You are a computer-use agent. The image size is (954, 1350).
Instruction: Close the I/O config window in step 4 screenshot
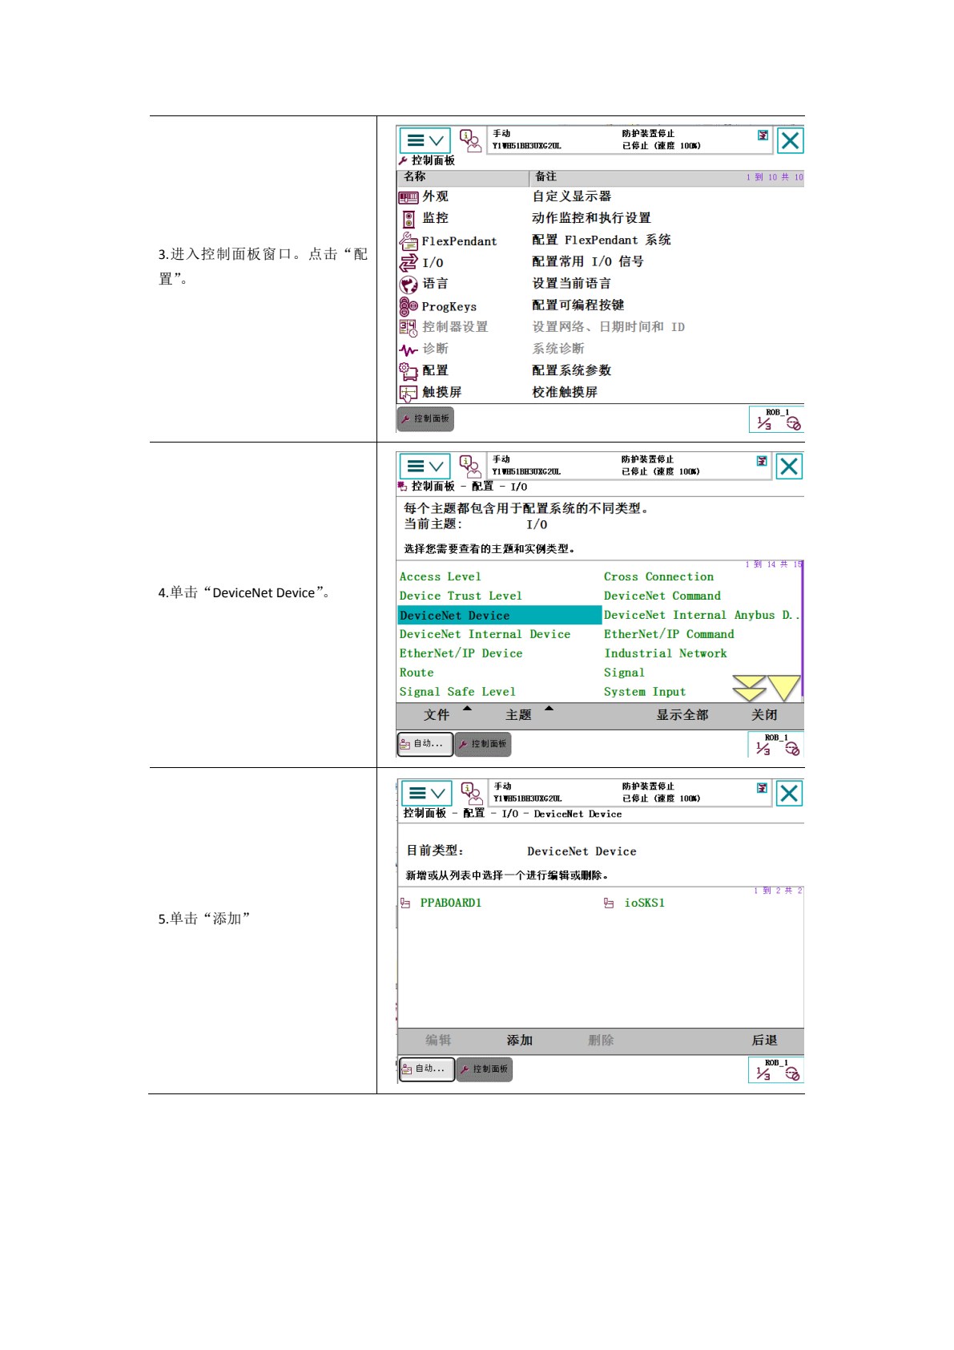pyautogui.click(x=789, y=467)
